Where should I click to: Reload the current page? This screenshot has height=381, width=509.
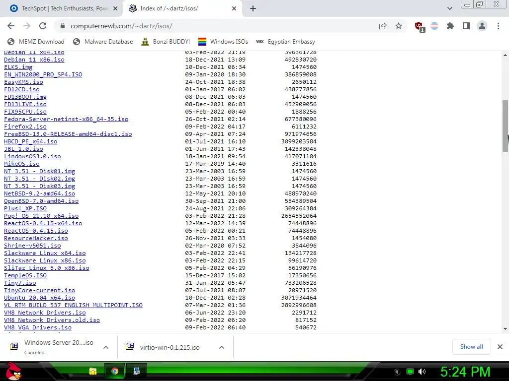pyautogui.click(x=43, y=26)
